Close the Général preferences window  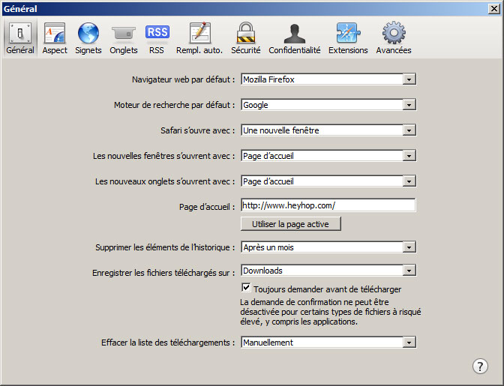click(493, 9)
